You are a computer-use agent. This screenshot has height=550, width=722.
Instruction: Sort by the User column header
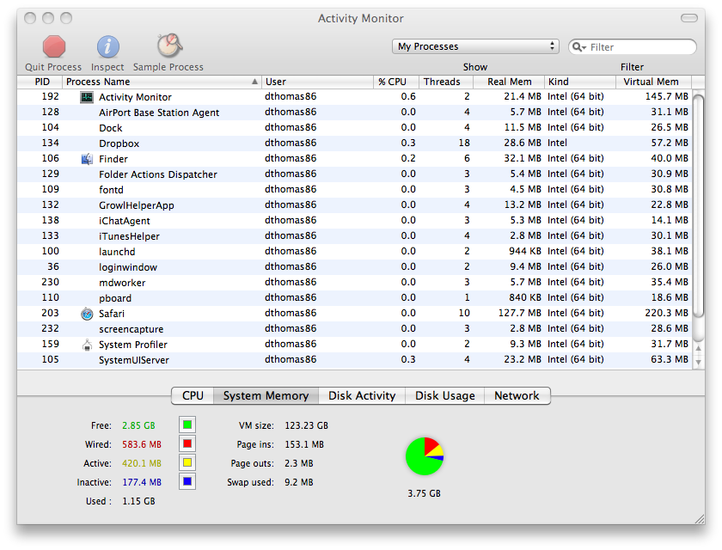coord(317,82)
